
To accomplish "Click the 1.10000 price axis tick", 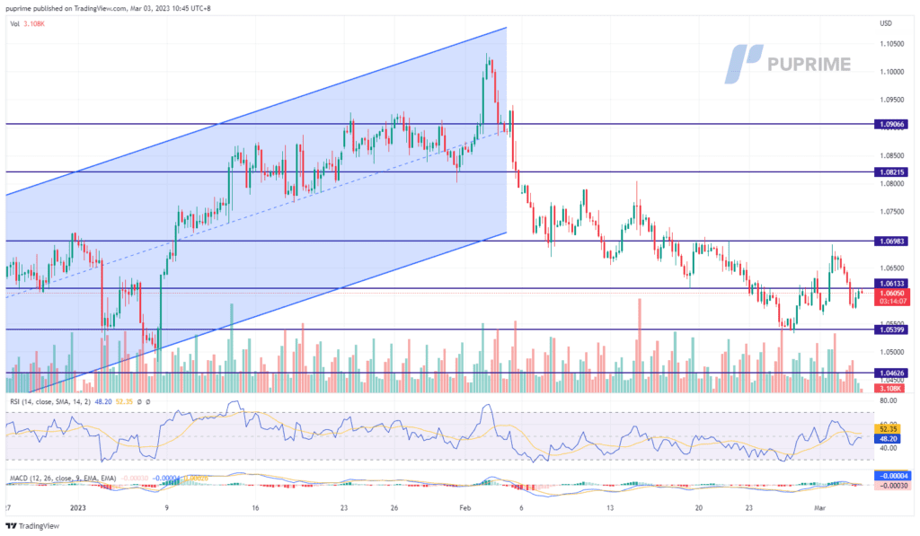I will [891, 72].
